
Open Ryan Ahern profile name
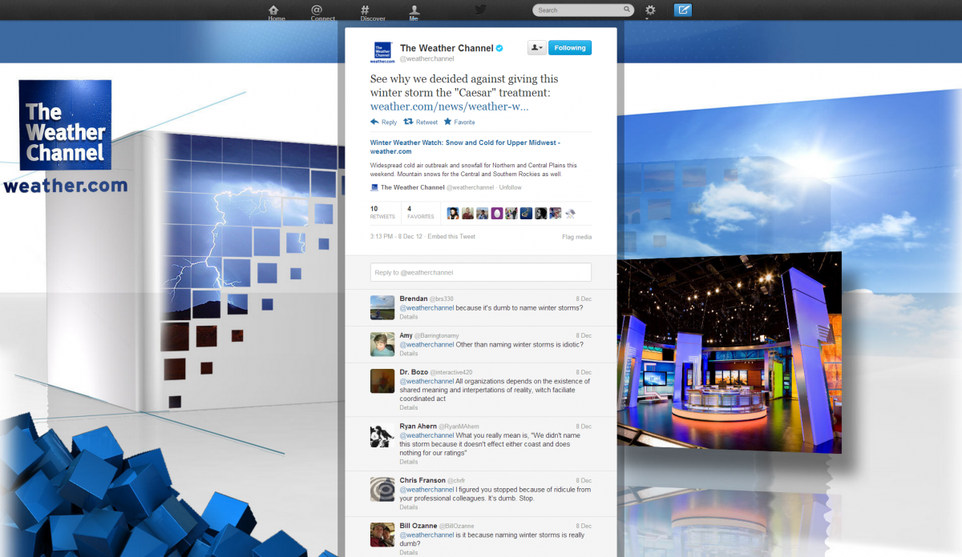click(x=418, y=427)
